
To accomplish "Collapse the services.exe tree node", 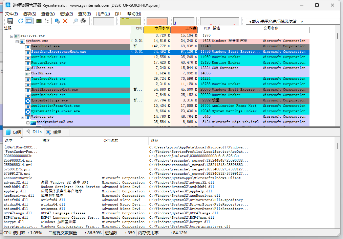I will tap(12, 36).
